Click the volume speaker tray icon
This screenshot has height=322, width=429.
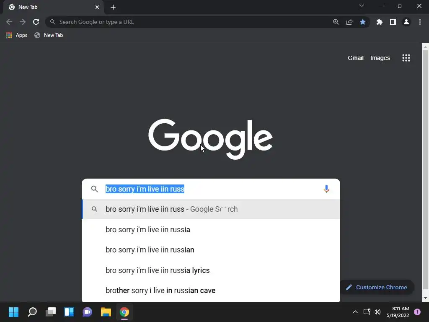tap(377, 312)
